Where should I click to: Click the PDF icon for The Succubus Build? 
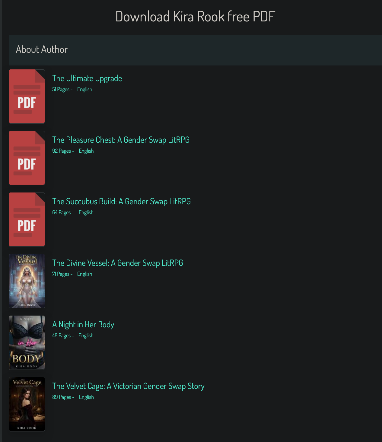click(27, 219)
